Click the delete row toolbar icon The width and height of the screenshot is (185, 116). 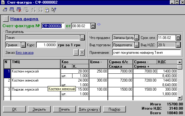[19, 10]
